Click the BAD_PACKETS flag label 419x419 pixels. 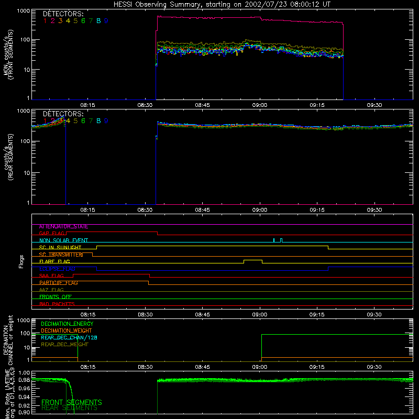coord(57,304)
